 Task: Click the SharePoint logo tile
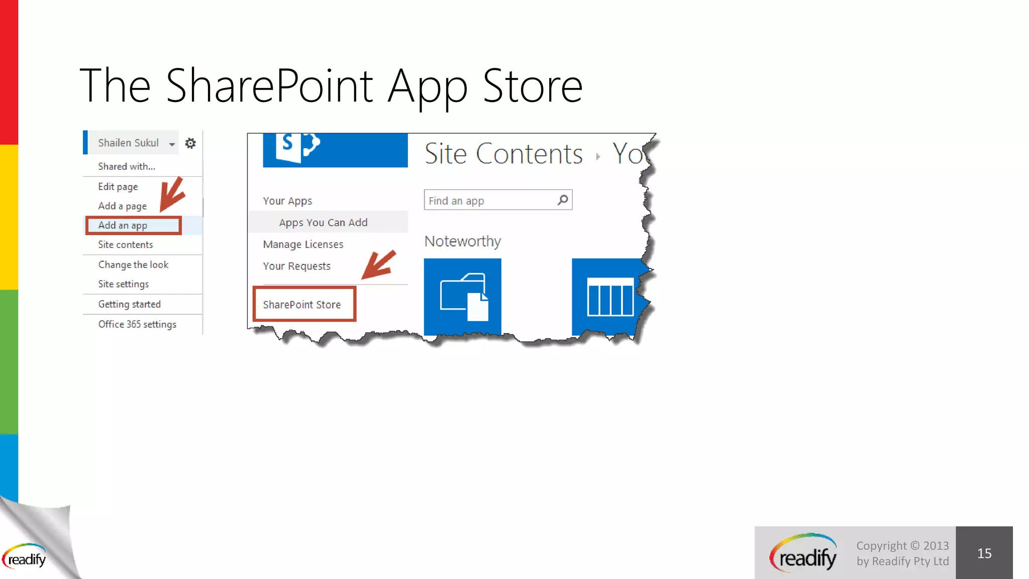coord(335,150)
